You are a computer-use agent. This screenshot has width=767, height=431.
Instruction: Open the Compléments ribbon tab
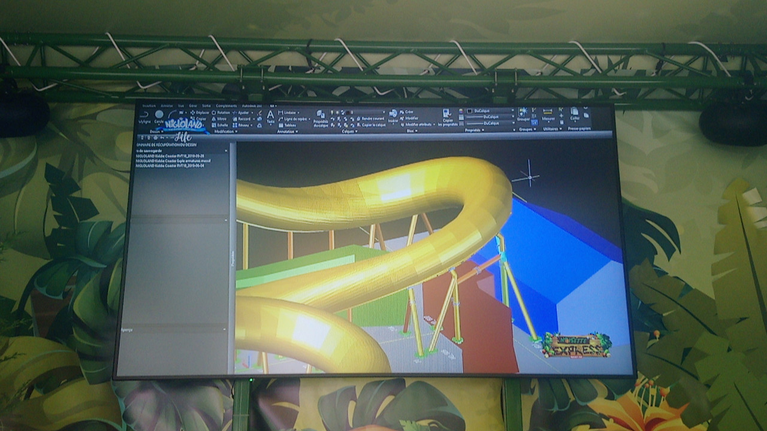click(x=226, y=106)
